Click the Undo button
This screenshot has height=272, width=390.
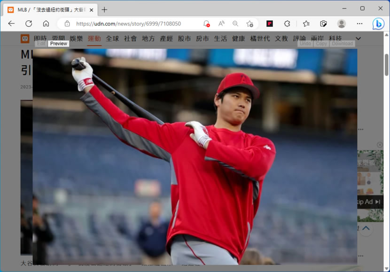pos(305,44)
